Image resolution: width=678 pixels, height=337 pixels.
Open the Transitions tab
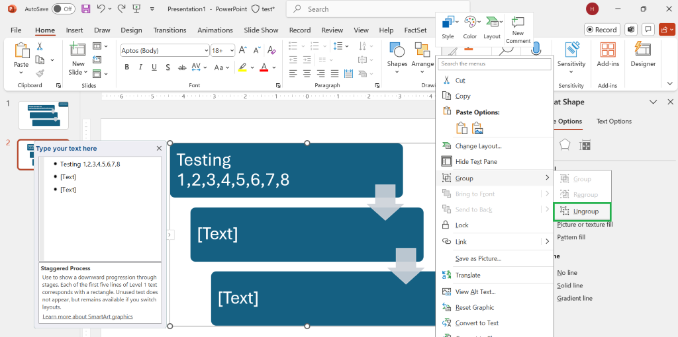coord(170,30)
